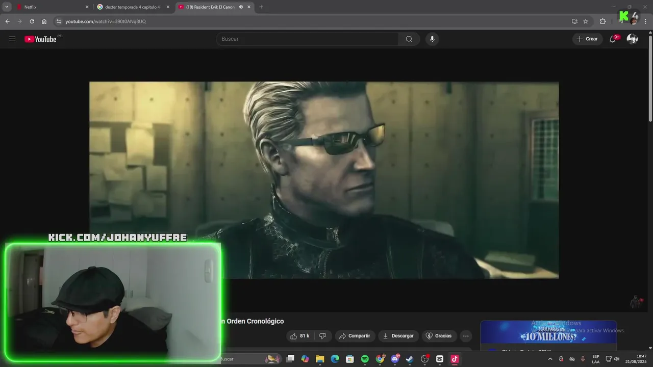Open Copilot from the taskbar
653x367 pixels.
coord(305,359)
